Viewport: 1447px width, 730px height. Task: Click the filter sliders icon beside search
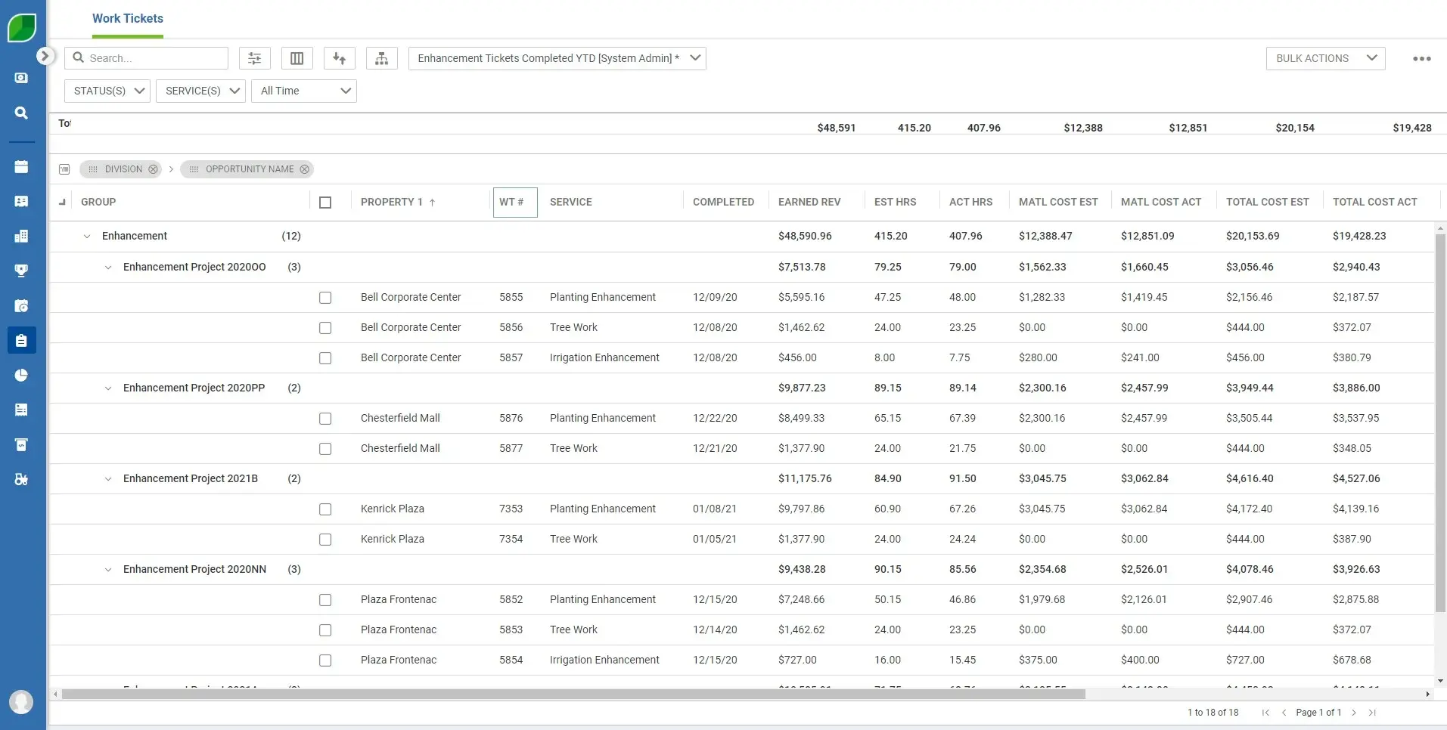pos(255,58)
